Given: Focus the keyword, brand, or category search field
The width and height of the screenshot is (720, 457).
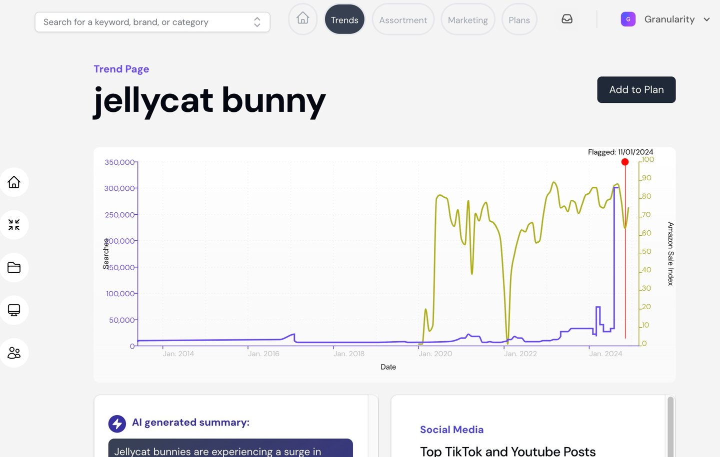Looking at the screenshot, I should click(152, 22).
